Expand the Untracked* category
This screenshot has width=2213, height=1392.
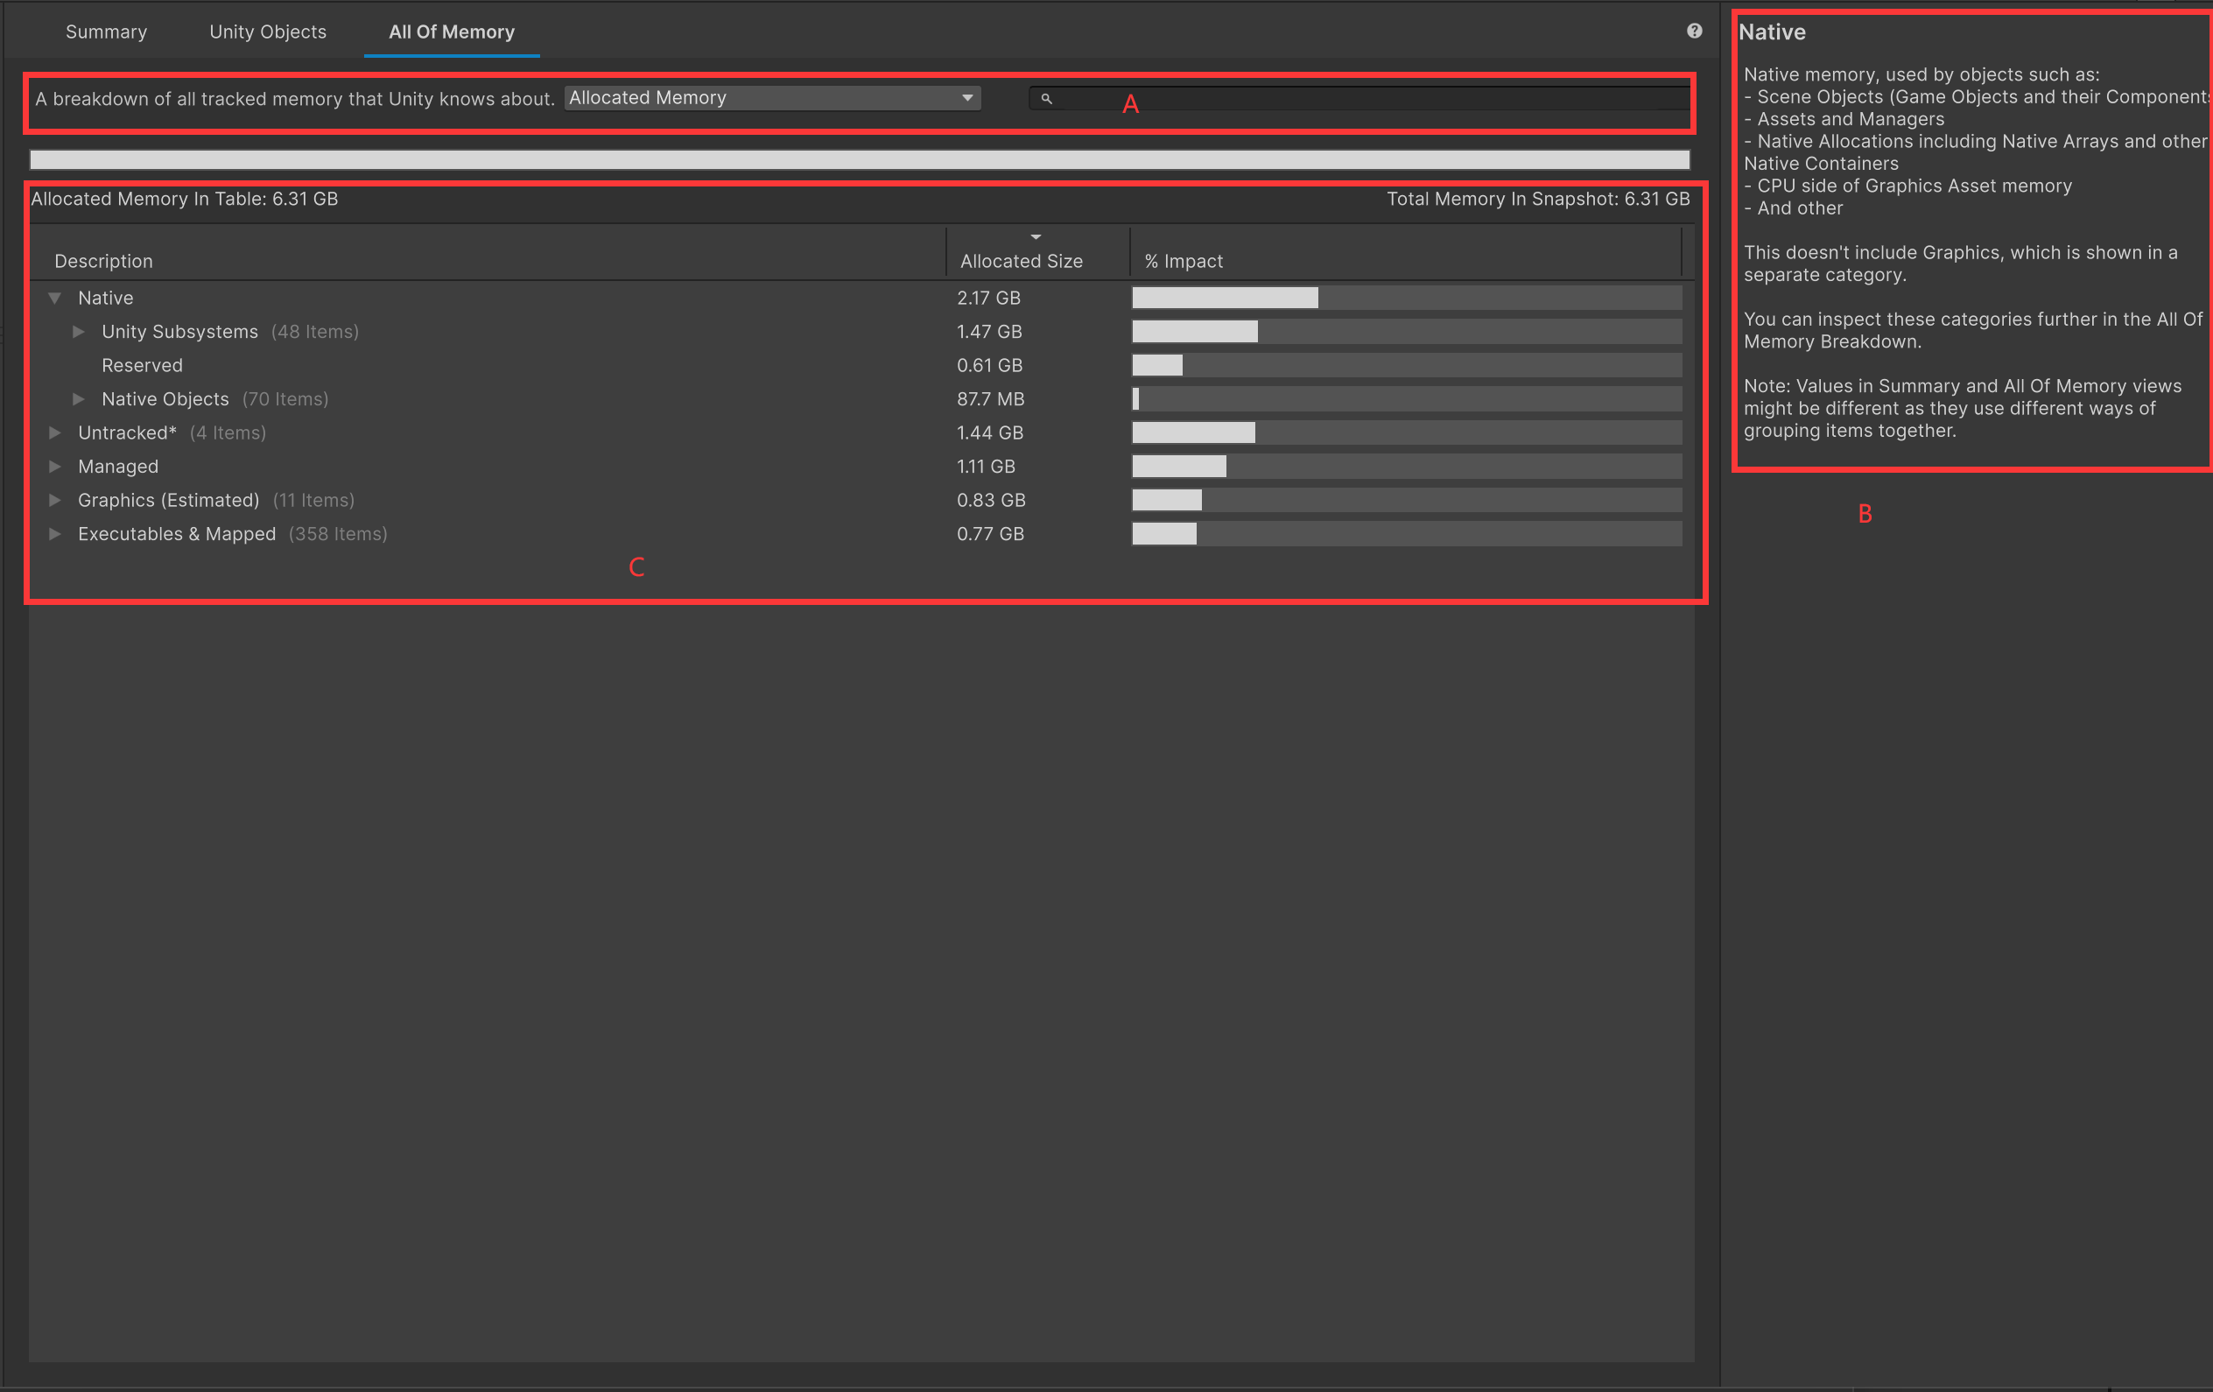tap(54, 432)
